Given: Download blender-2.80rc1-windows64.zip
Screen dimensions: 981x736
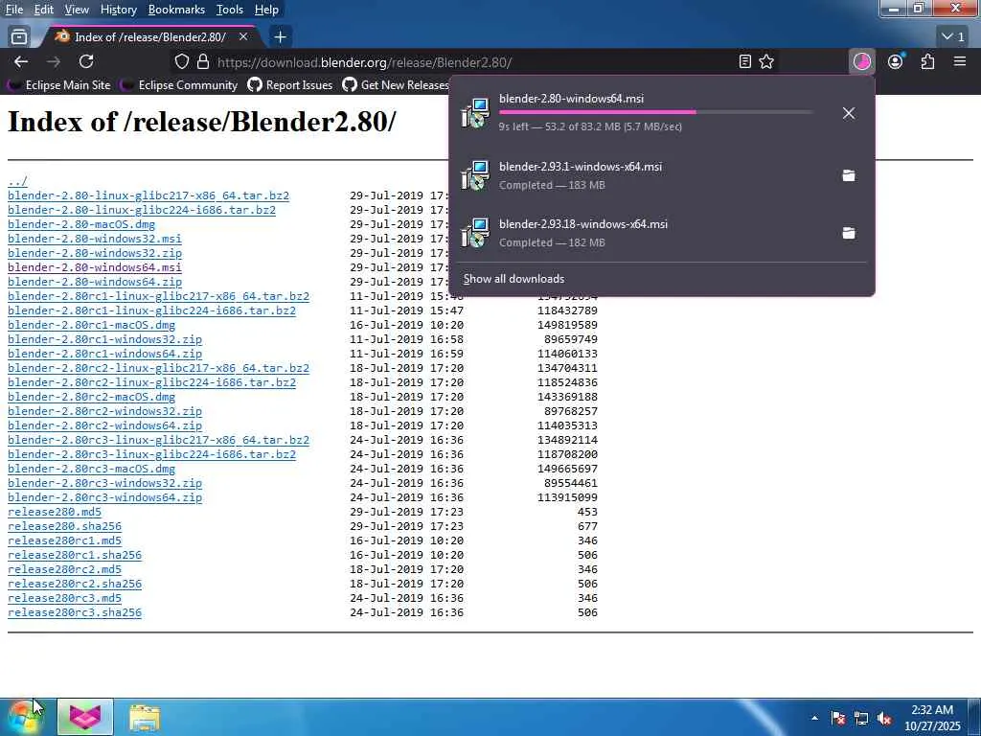Looking at the screenshot, I should point(104,354).
